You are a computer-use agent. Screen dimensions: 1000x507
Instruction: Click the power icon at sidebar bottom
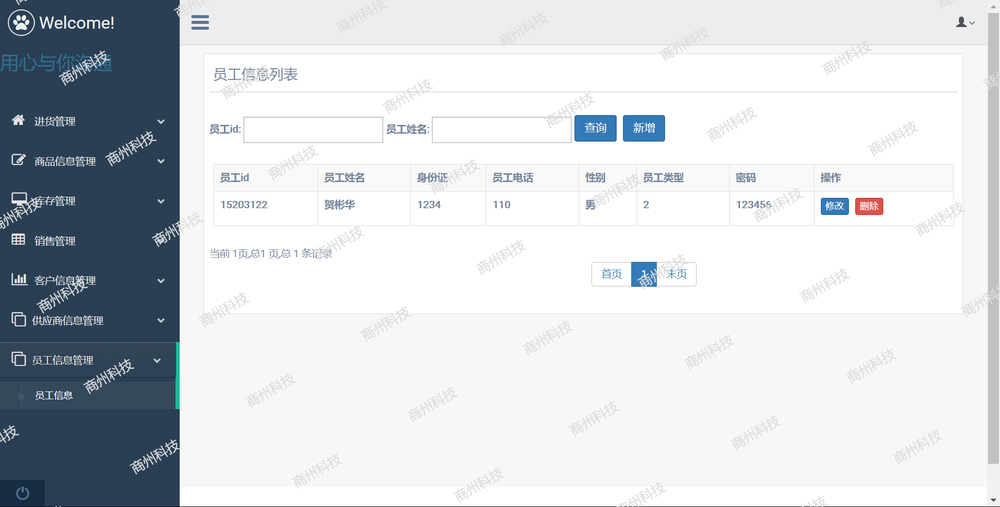point(22,493)
